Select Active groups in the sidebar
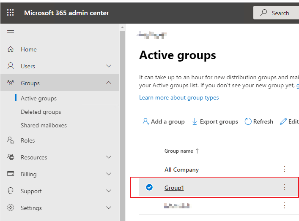 point(39,99)
